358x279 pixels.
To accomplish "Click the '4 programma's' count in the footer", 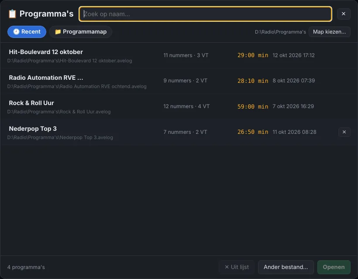I will (26, 267).
